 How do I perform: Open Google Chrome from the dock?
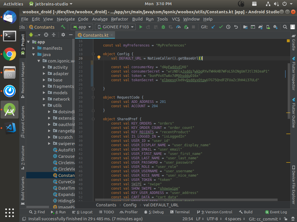pyautogui.click(x=10, y=54)
